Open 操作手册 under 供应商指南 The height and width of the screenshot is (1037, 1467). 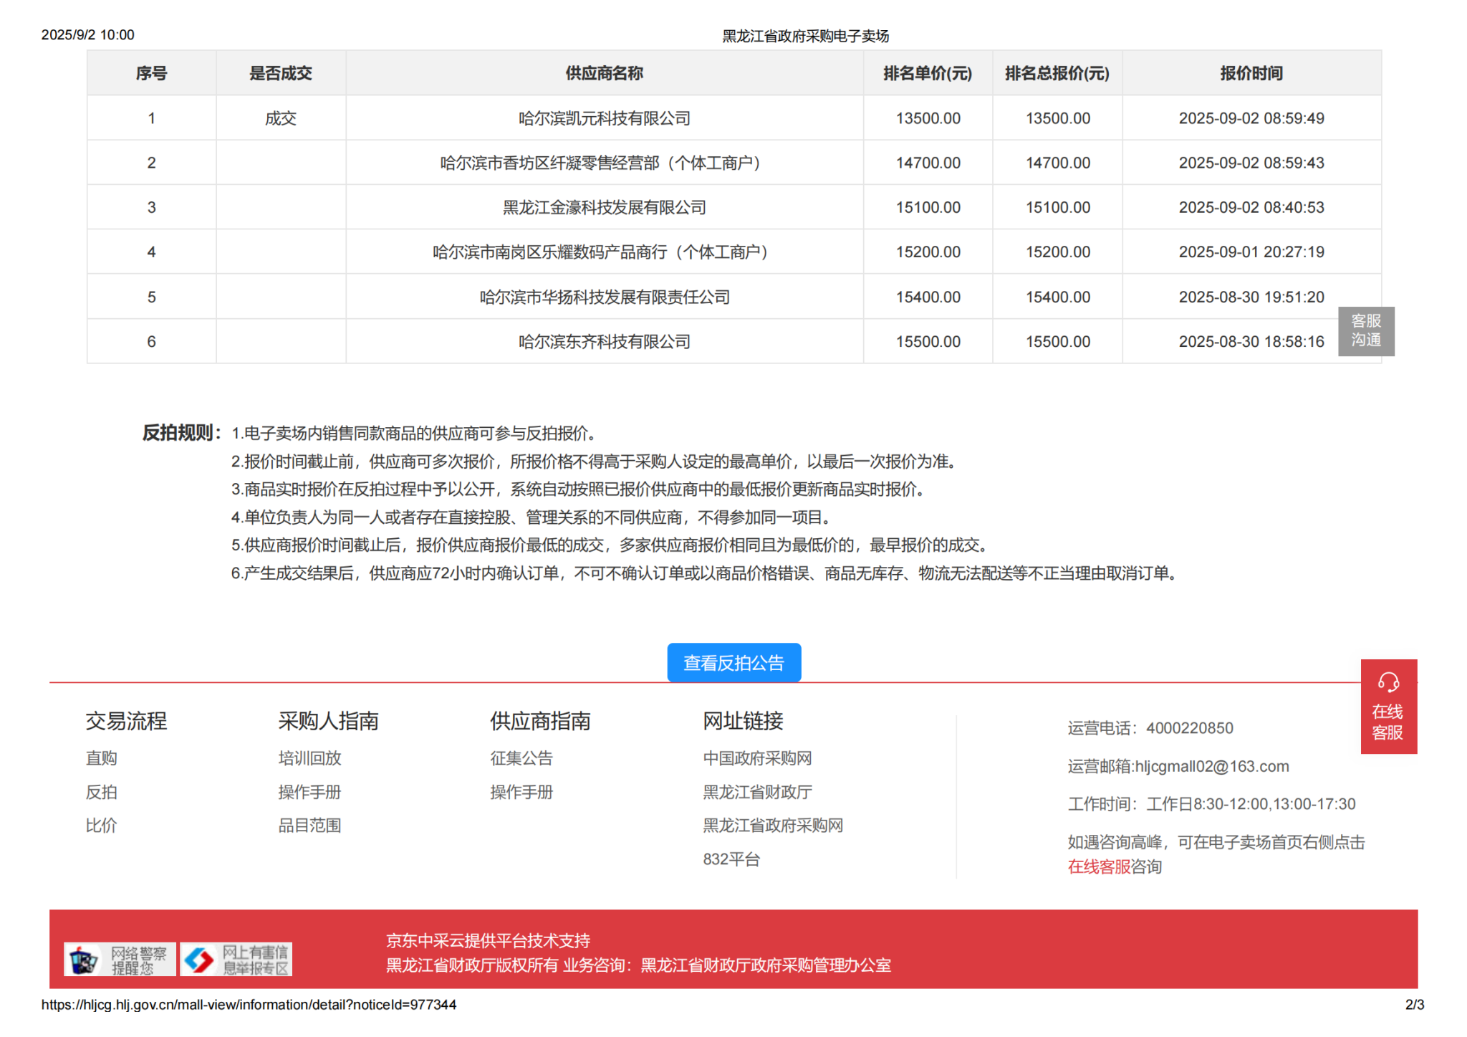click(x=521, y=792)
